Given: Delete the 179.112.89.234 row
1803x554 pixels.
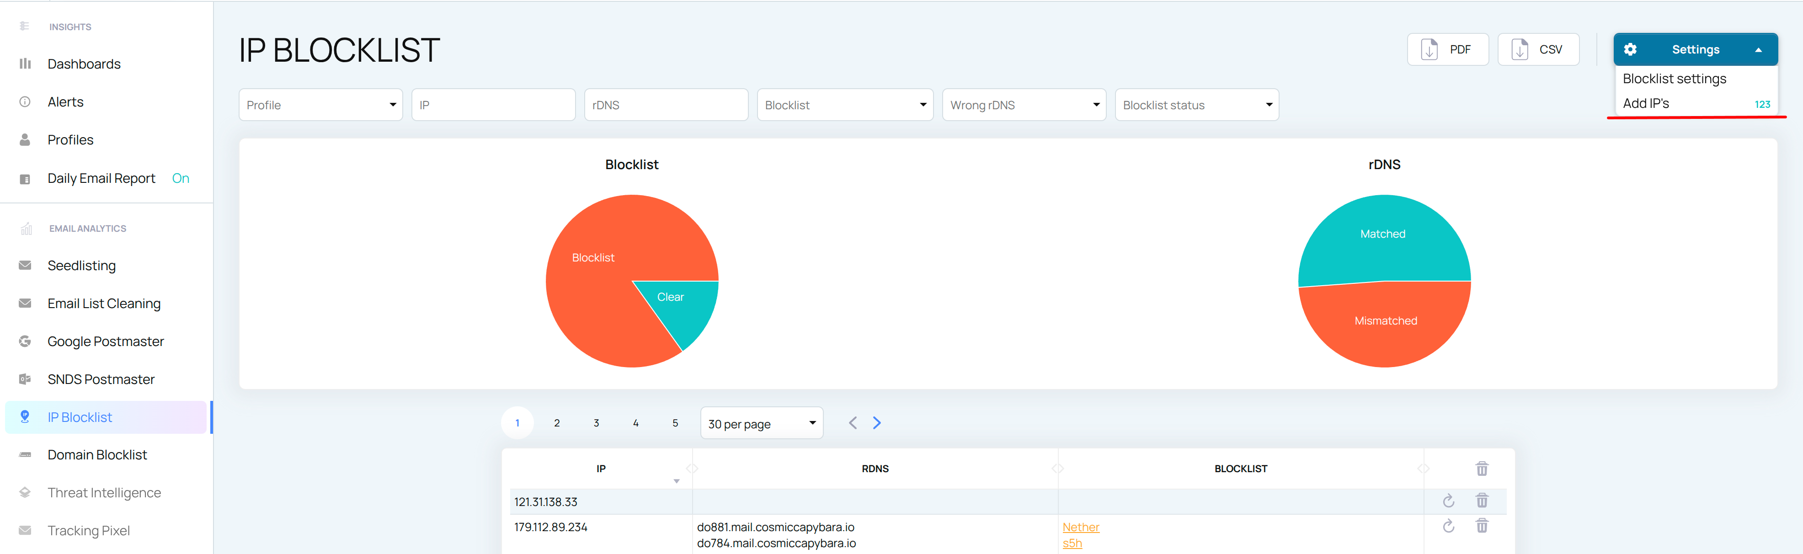Looking at the screenshot, I should coord(1482,526).
